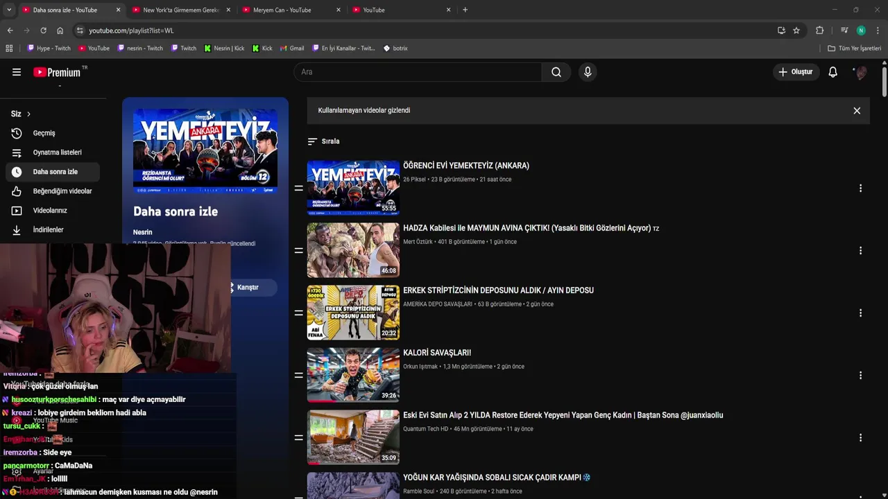Open Chrome three-dot menu
888x499 pixels.
point(878,30)
